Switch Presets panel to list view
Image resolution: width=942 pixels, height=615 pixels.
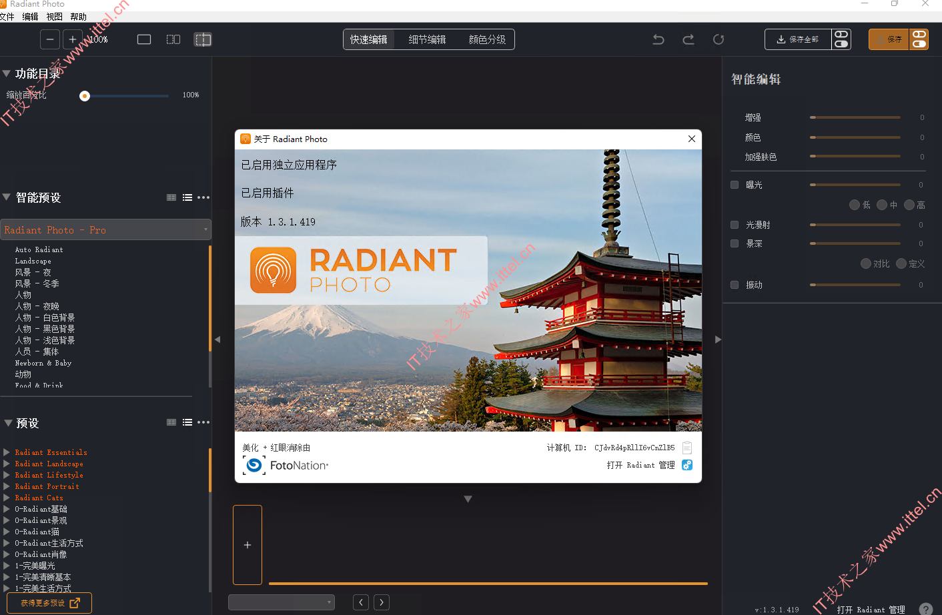tap(187, 422)
